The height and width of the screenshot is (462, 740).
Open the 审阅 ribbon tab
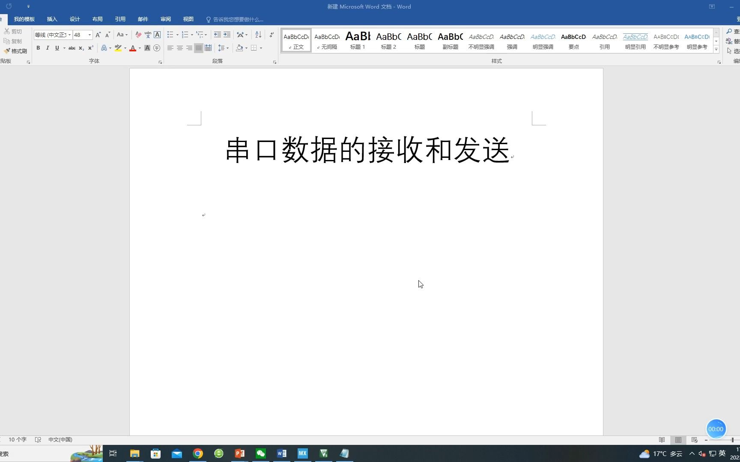coord(166,19)
